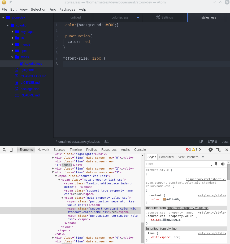The image size is (230, 244).
Task: Follow span.meta.property-value.css inherited link
Action: (x=188, y=208)
